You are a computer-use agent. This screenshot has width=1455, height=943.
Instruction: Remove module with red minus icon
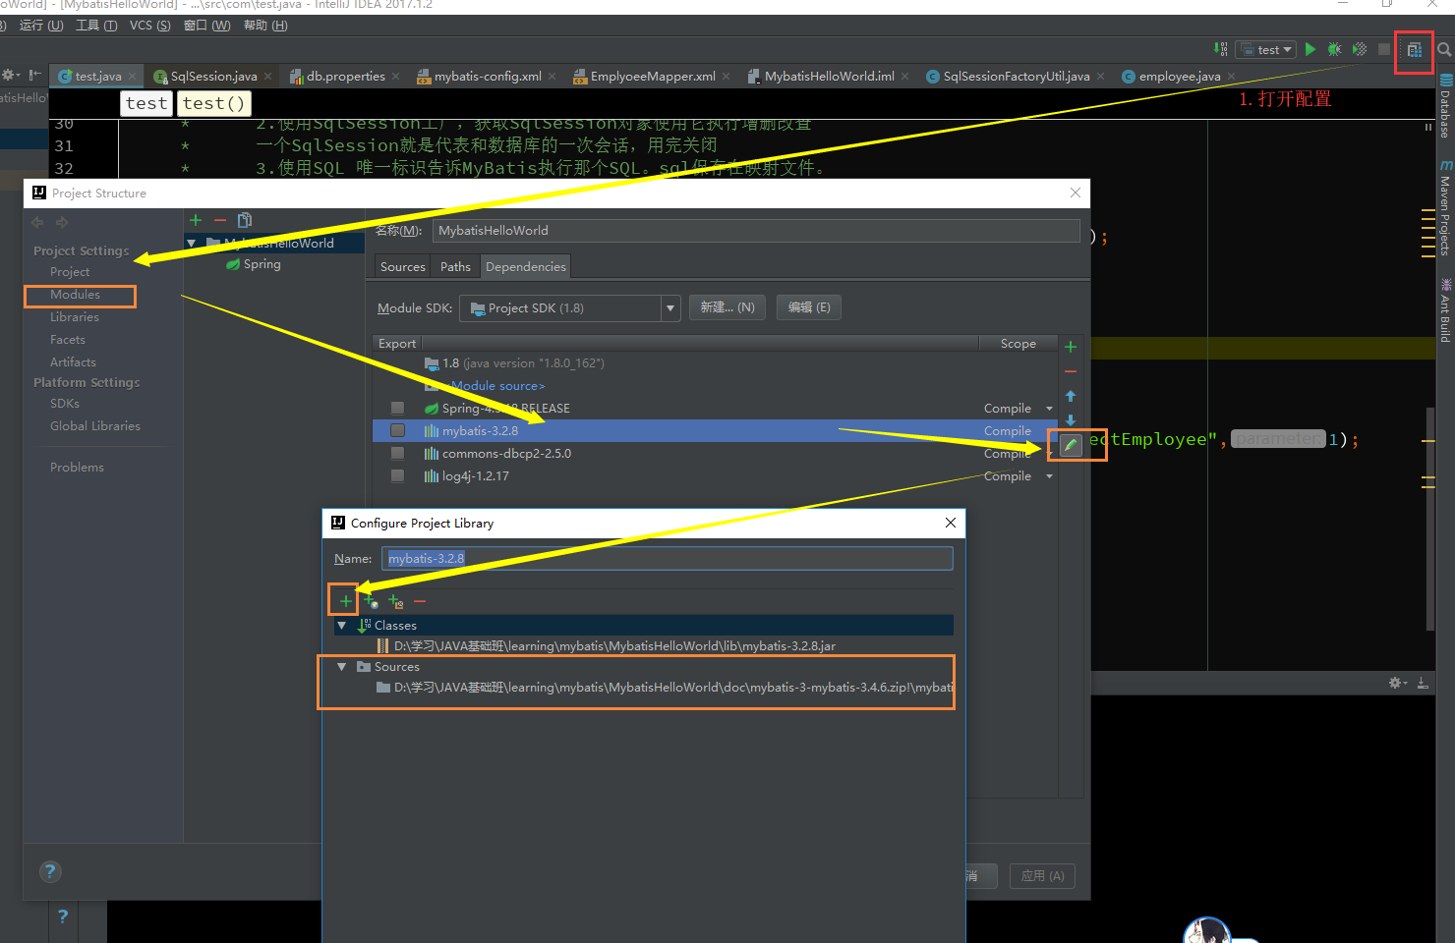click(x=220, y=220)
